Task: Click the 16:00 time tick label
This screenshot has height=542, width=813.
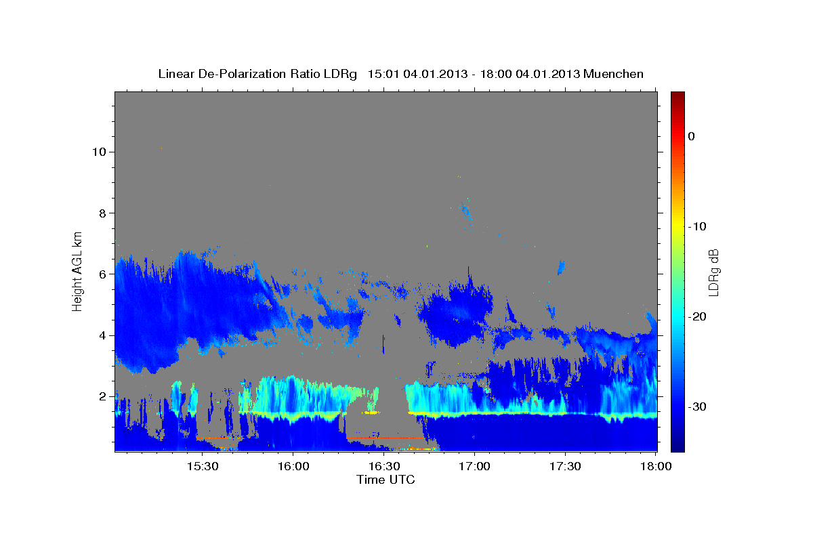Action: (293, 467)
